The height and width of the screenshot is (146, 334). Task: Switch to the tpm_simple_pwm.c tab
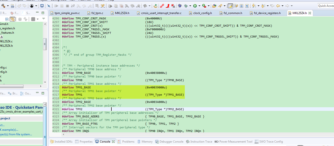(65, 13)
